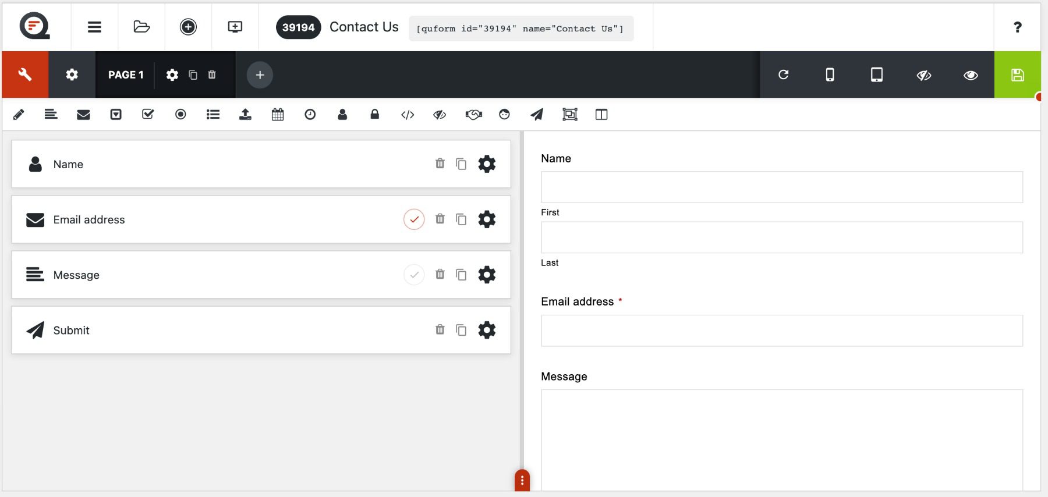
Task: Add a Checkboxes element
Action: (148, 115)
